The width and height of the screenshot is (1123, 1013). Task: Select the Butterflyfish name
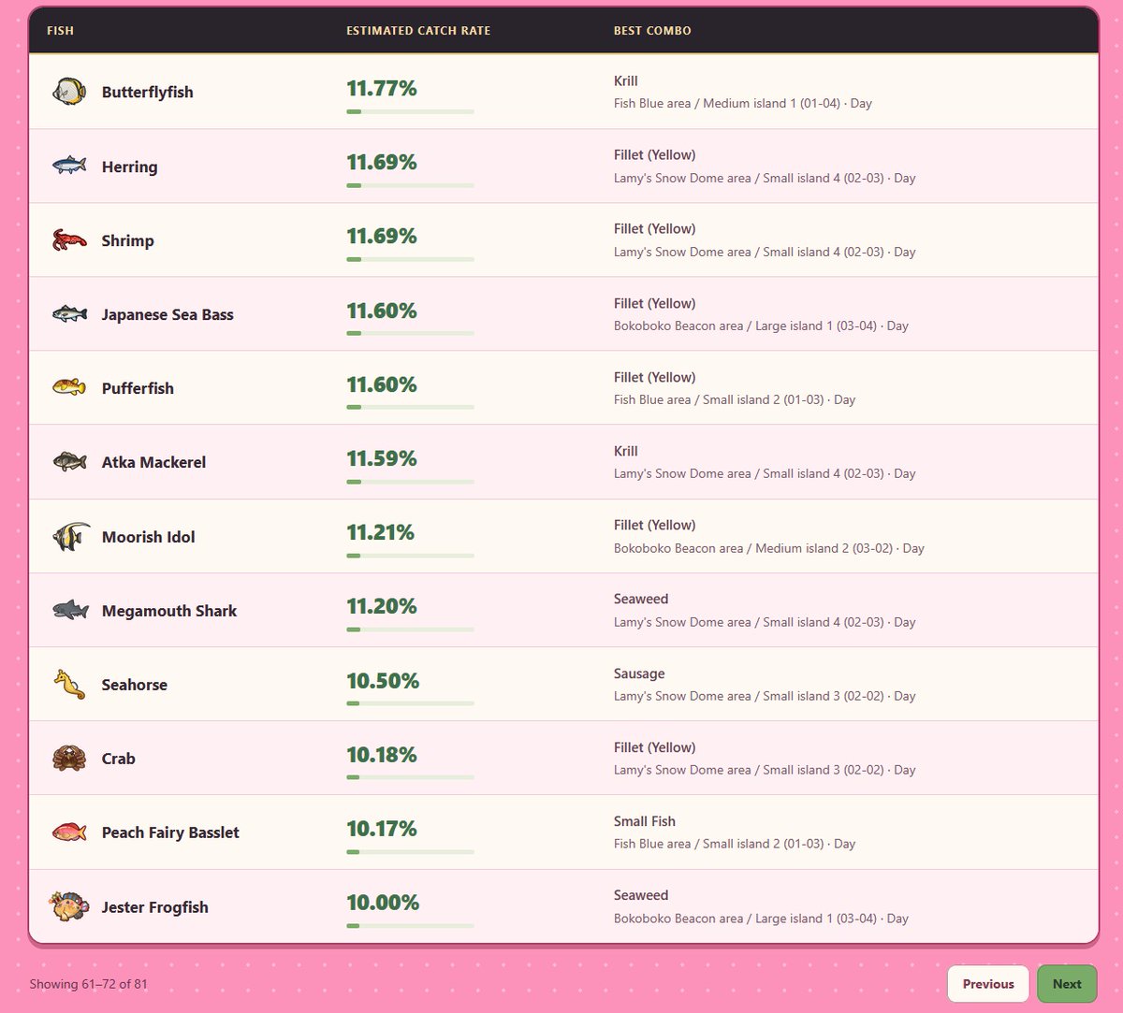click(x=148, y=92)
